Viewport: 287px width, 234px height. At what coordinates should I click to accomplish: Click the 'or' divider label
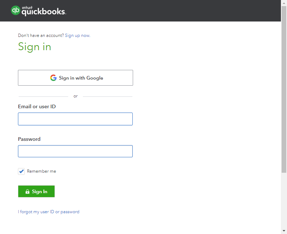pyautogui.click(x=75, y=96)
